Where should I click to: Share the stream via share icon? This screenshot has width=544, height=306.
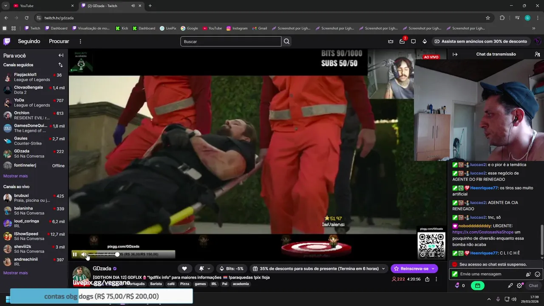tap(427, 279)
